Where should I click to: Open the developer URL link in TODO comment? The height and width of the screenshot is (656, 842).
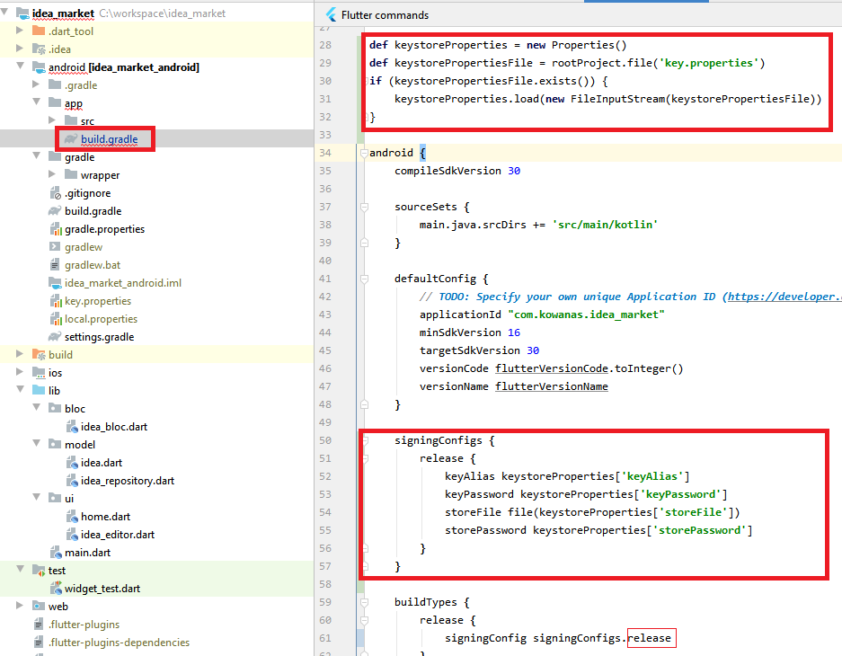point(784,297)
